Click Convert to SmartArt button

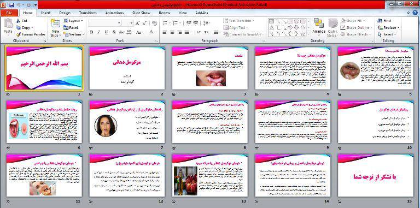pyautogui.click(x=244, y=34)
